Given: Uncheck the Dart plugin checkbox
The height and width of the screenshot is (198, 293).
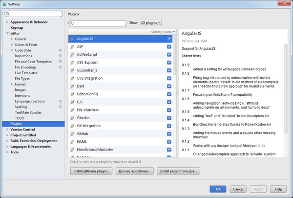Looking at the screenshot, I should coord(169,86).
